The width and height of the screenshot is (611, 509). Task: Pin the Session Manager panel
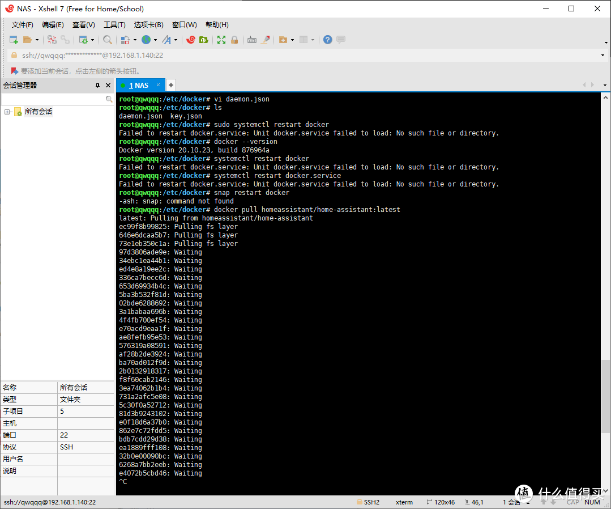(97, 85)
